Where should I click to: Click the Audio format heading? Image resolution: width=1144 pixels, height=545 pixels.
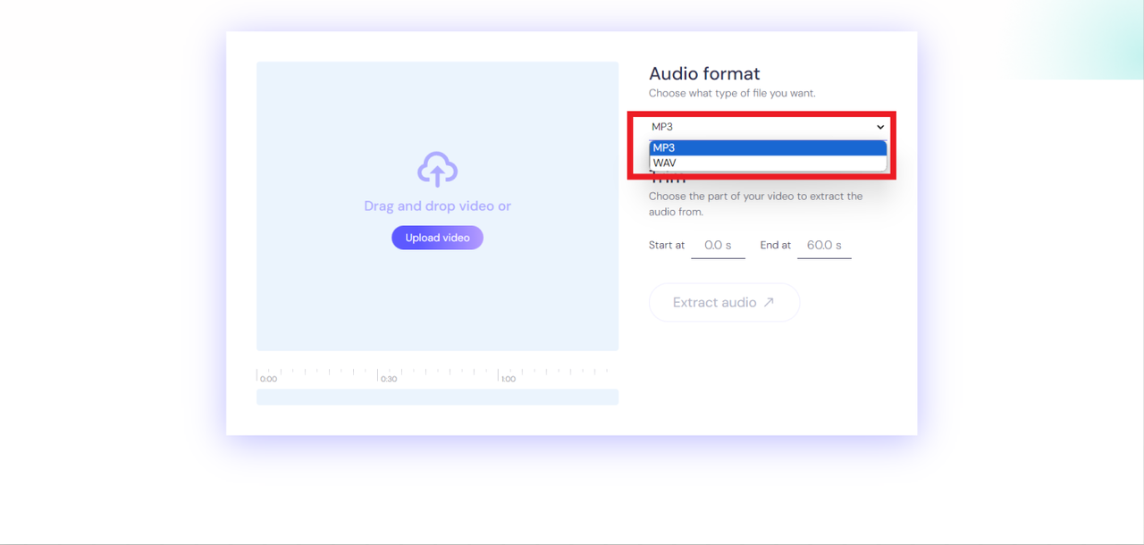click(x=704, y=74)
